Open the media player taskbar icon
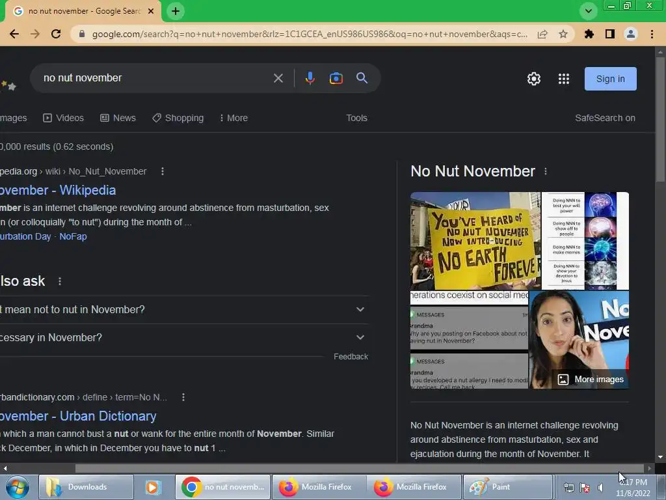 point(152,487)
